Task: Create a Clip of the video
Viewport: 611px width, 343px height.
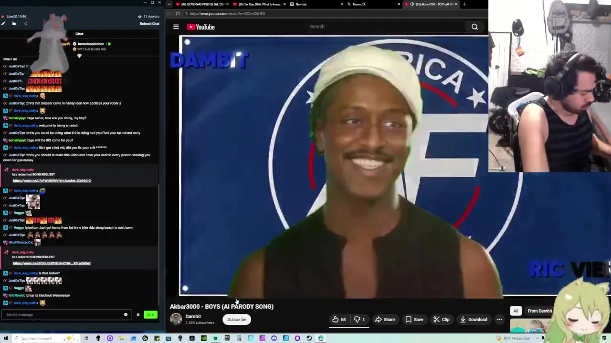Action: (441, 320)
